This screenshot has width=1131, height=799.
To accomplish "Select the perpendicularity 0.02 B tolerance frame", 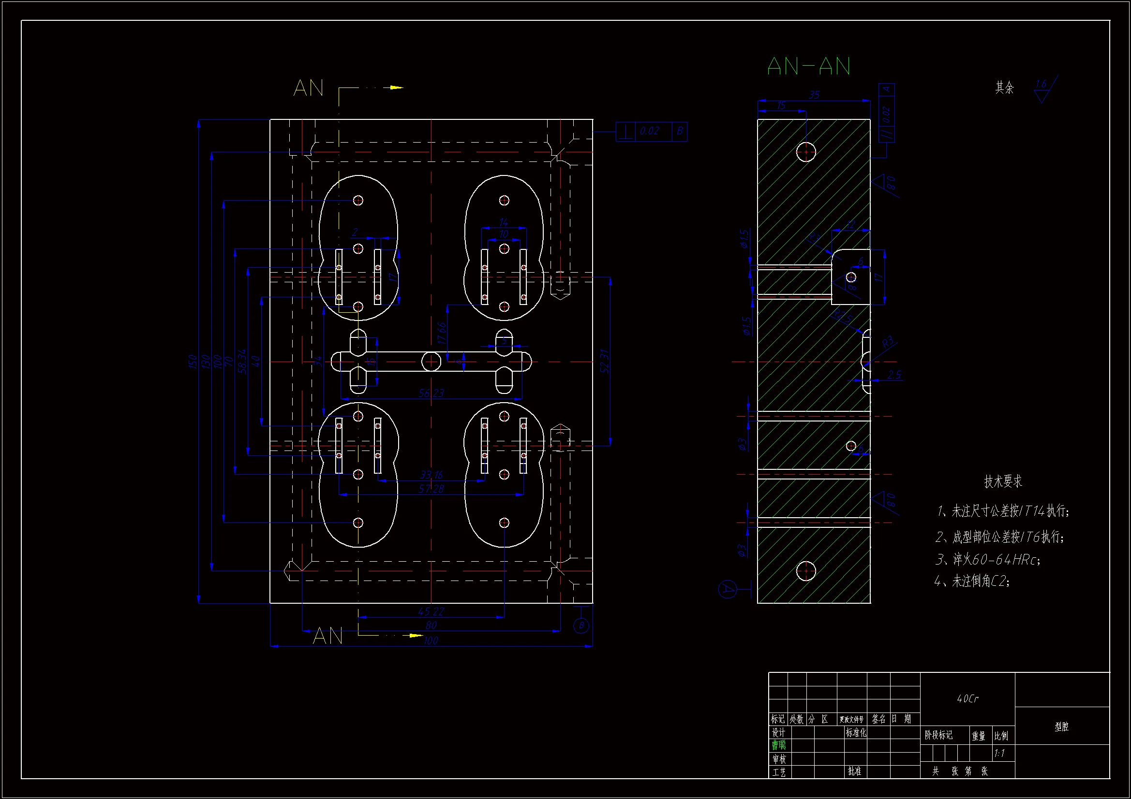I will (651, 131).
